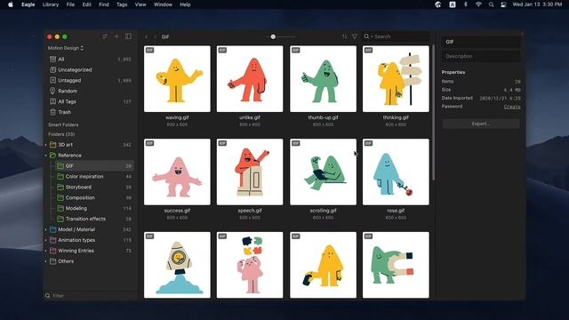The width and height of the screenshot is (569, 320).
Task: Open the Window menu
Action: pos(163,4)
